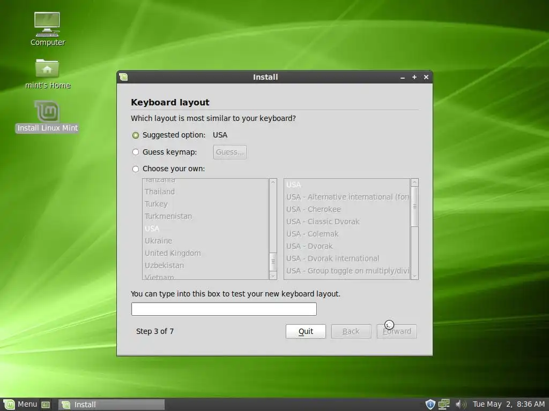Click the Quit button

point(306,331)
